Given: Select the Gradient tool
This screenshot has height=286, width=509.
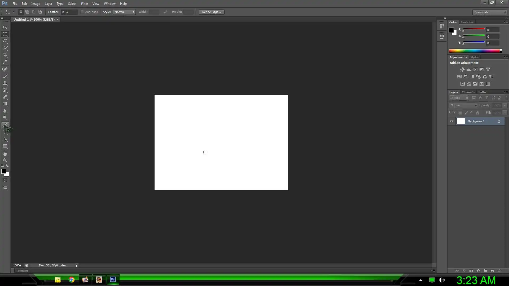Looking at the screenshot, I should tap(5, 104).
